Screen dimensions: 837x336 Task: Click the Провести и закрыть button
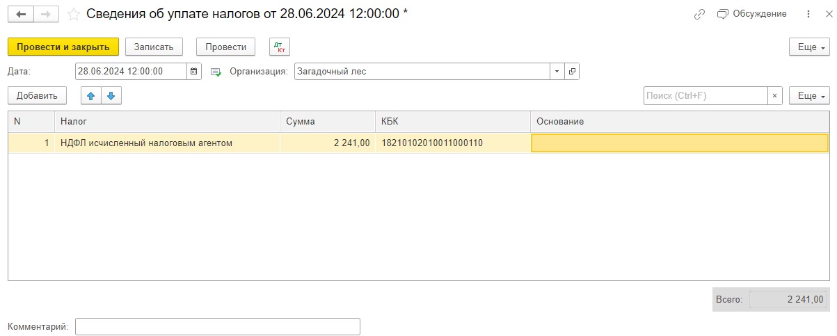click(63, 47)
